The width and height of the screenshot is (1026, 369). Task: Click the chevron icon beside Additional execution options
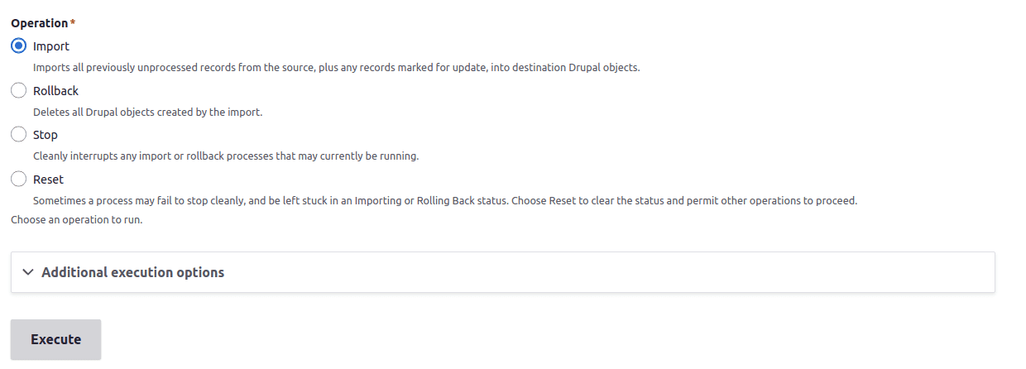click(x=28, y=272)
